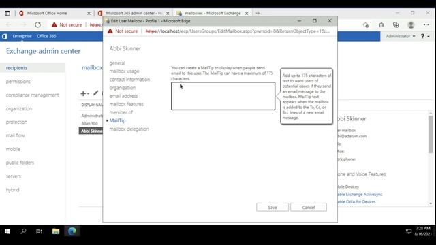436x245 pixels.
Task: Open organization in Exchange admin center navigation
Action: pos(19,109)
